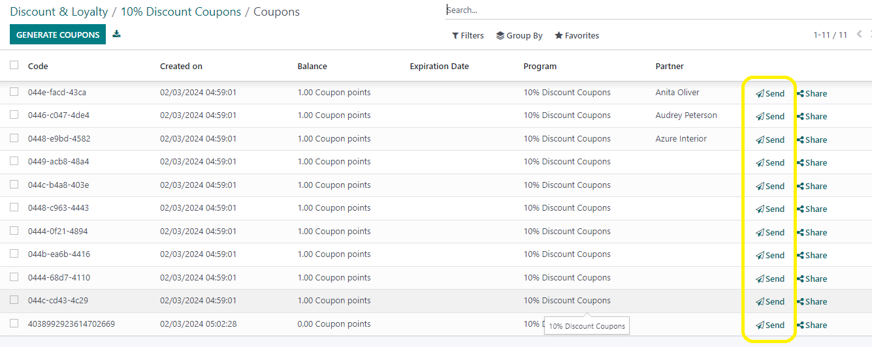Screen dimensions: 872x347
Task: Open the Filters dropdown
Action: click(x=468, y=35)
